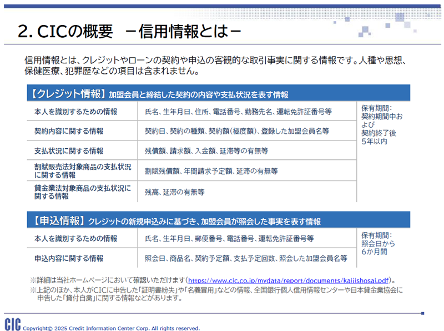
Task: Click the '申込内容に関する情報' row label
Action: point(69,258)
